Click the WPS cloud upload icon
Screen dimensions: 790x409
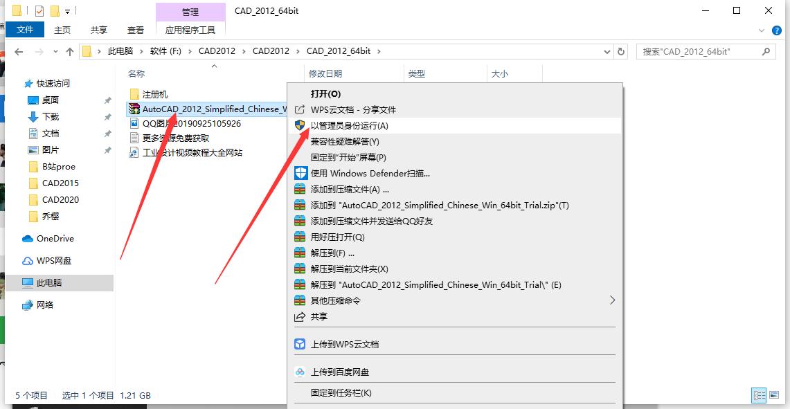click(300, 343)
